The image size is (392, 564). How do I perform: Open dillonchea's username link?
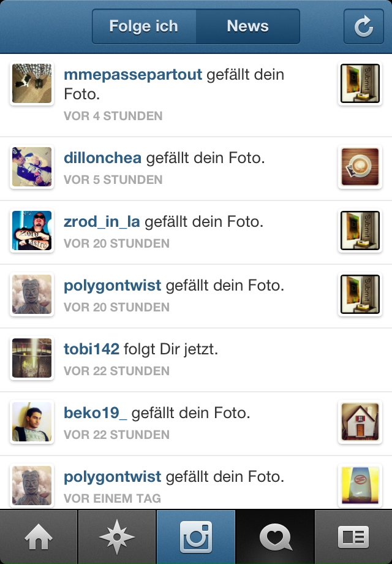point(102,158)
